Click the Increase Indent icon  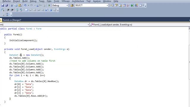coord(12,10)
